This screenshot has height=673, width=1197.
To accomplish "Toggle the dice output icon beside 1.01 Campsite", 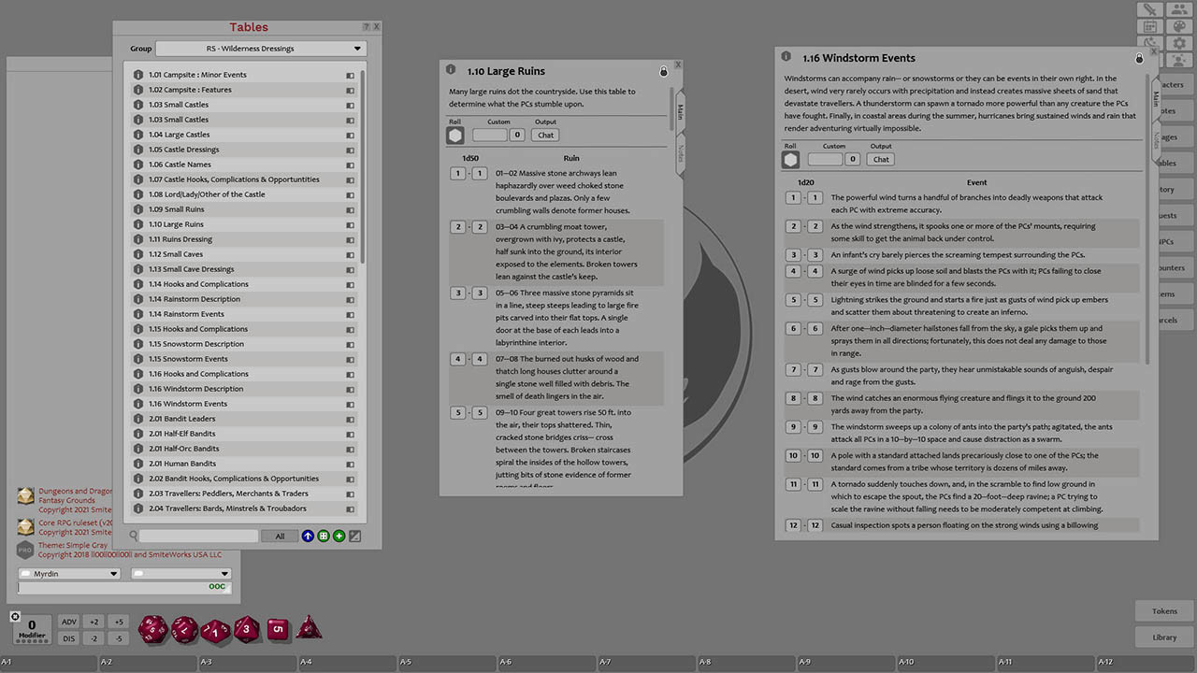I will 351,75.
